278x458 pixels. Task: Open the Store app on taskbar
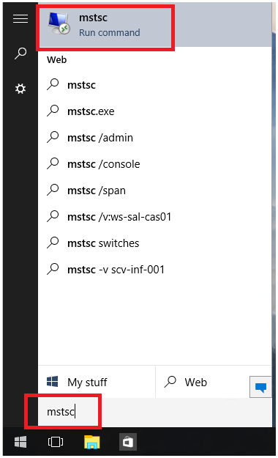tap(128, 442)
